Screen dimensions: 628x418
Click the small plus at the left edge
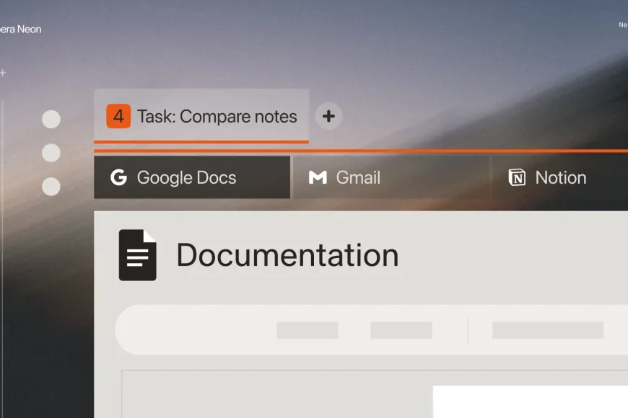pyautogui.click(x=3, y=73)
